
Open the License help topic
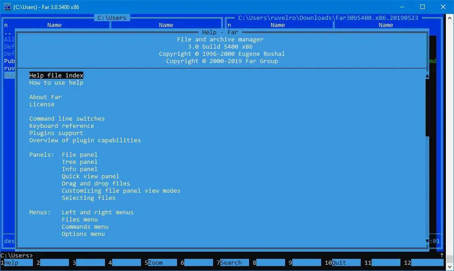click(42, 104)
